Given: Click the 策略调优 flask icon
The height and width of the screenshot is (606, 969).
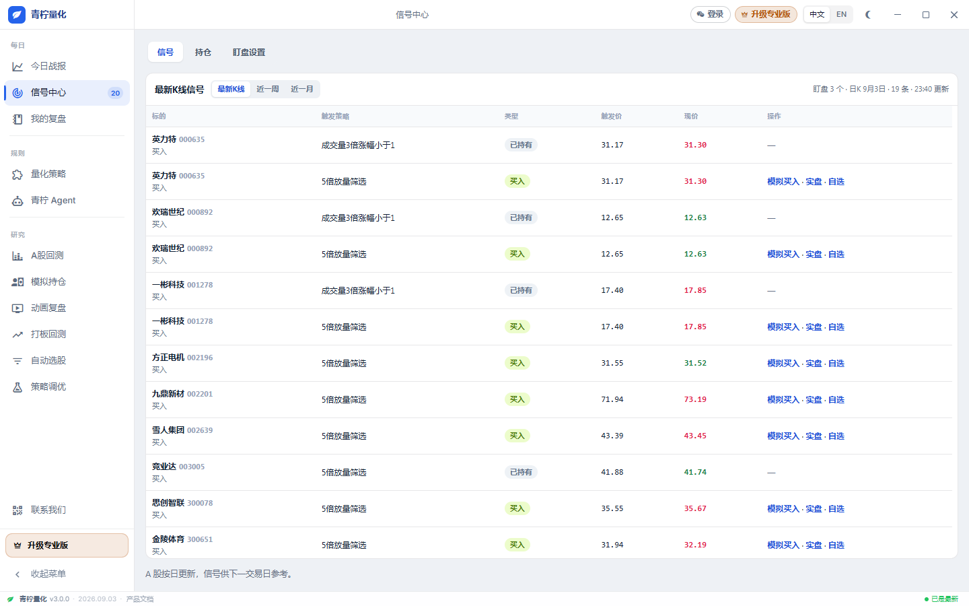Looking at the screenshot, I should pos(17,387).
